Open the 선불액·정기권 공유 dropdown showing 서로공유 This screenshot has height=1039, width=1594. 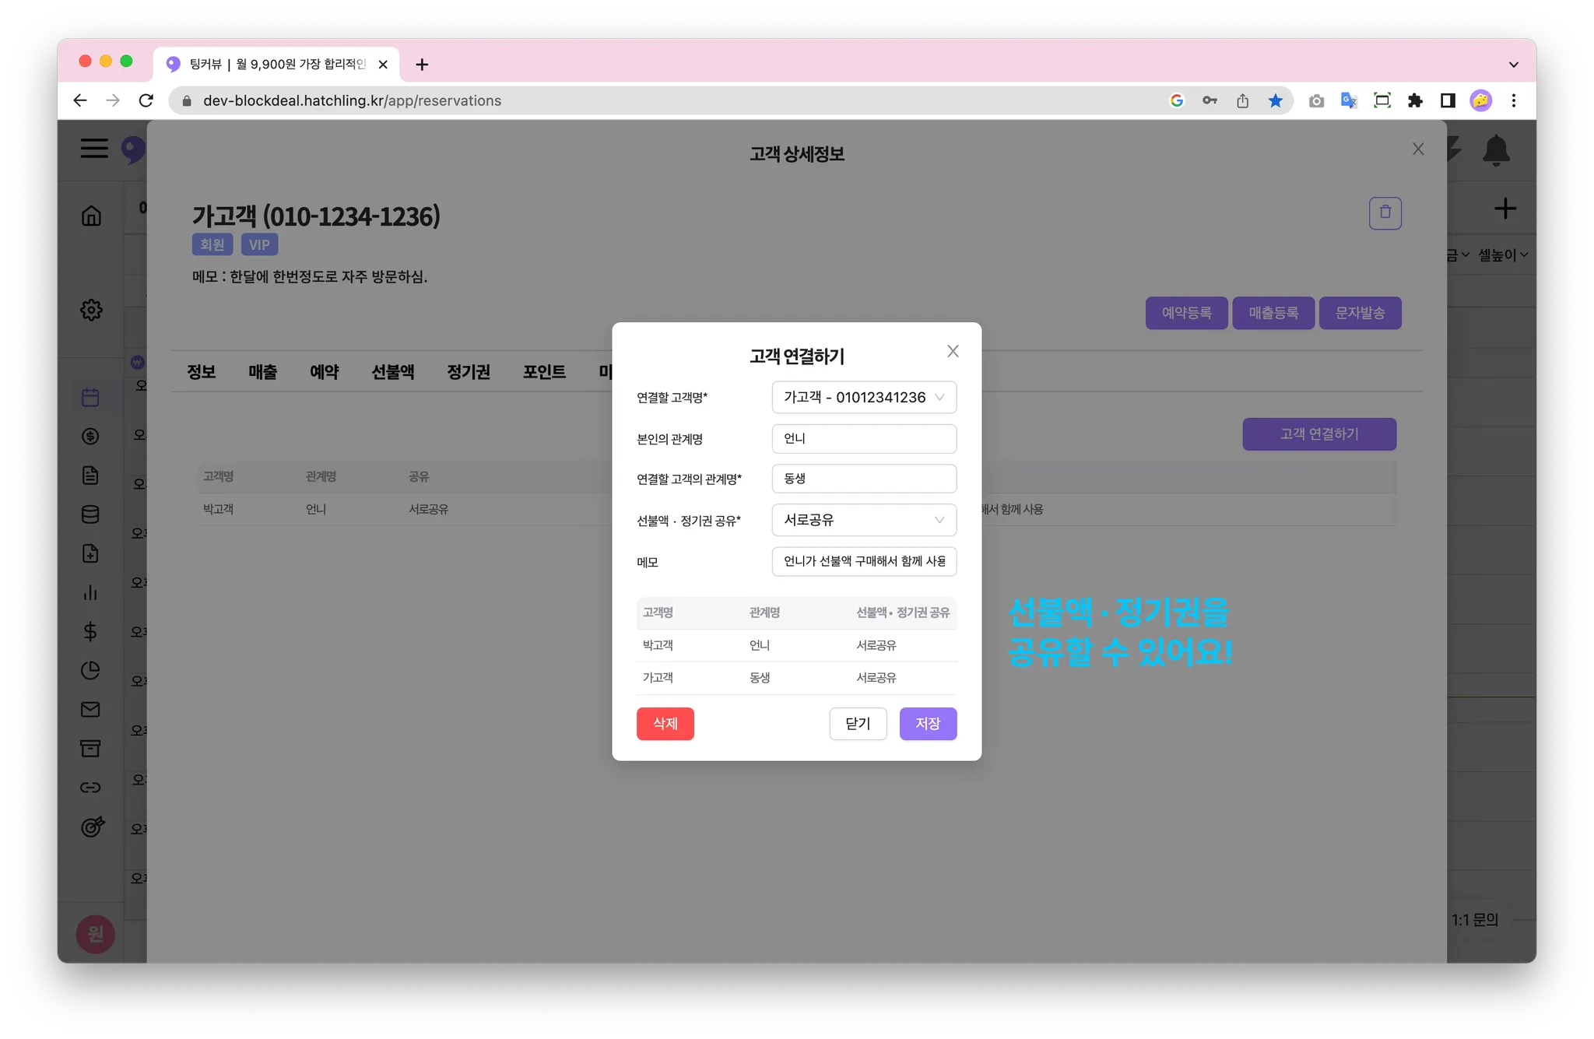863,520
